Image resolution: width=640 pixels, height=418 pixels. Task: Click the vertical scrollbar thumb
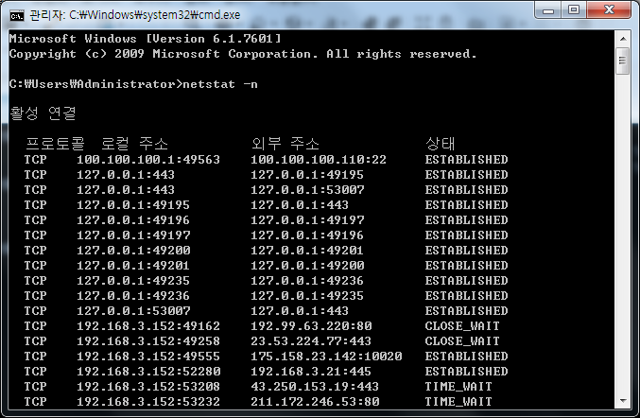[x=623, y=61]
